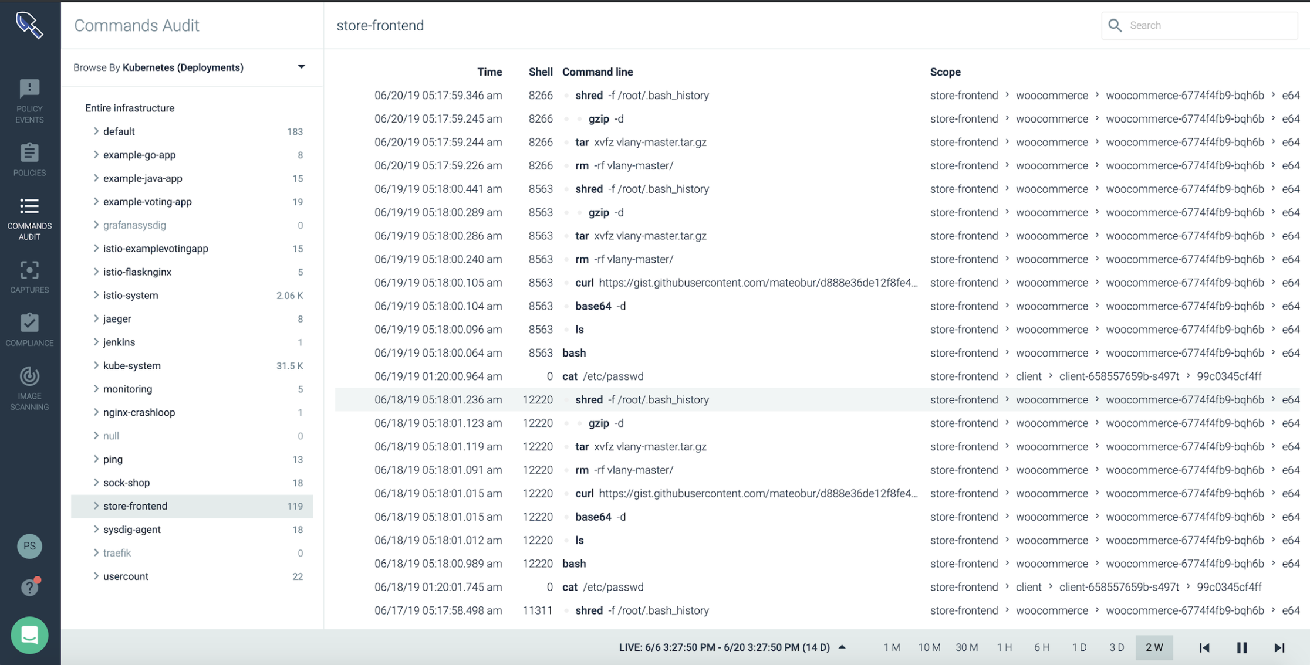
Task: Select the 2 W time span
Action: point(1154,647)
